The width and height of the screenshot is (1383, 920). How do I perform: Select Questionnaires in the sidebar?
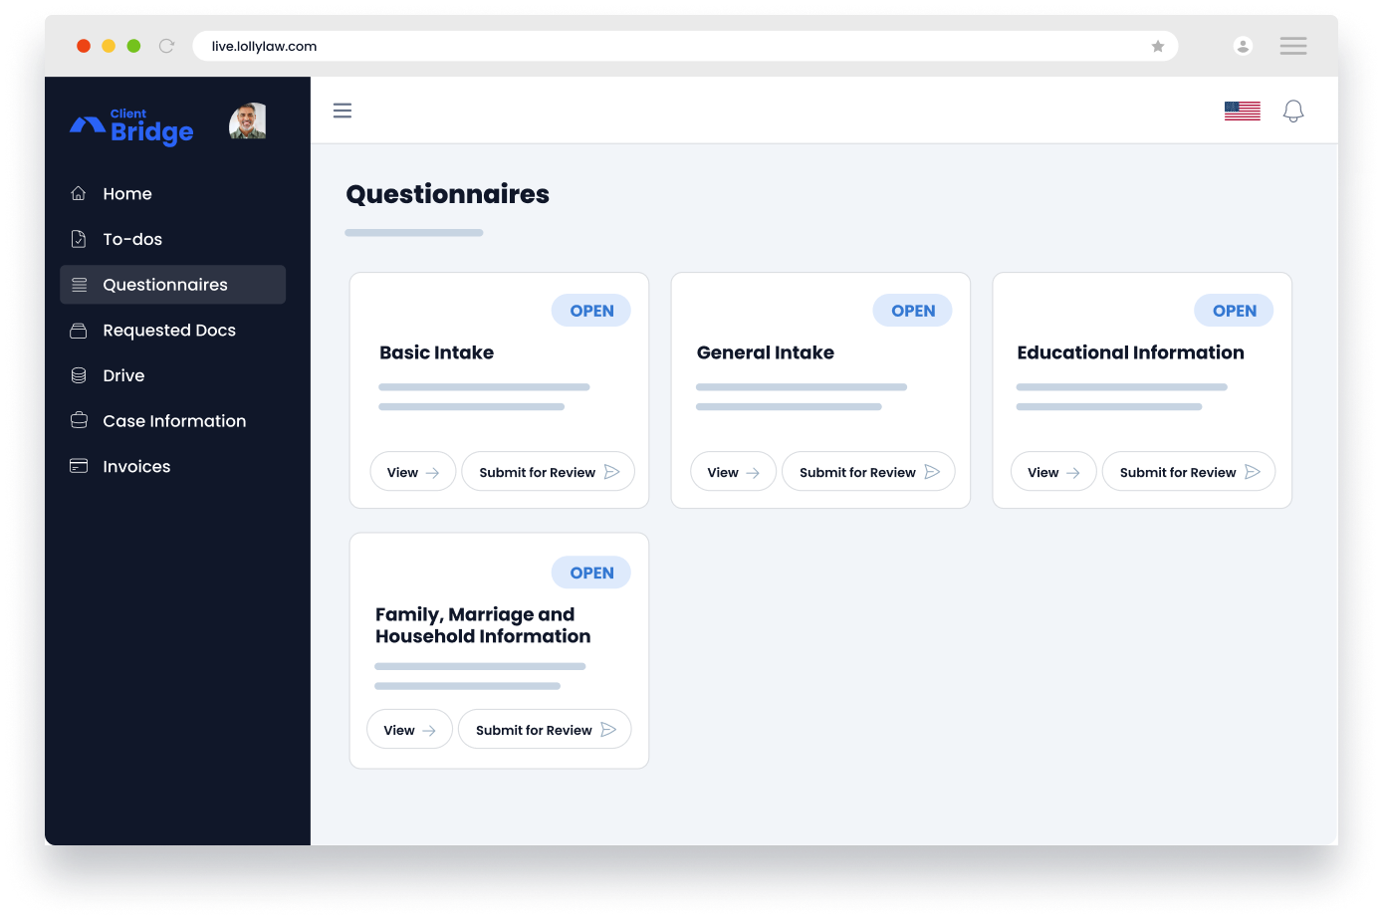(x=164, y=285)
